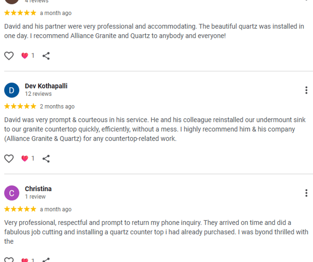313x262 pixels.
Task: Click the "2 months ago" timestamp
Action: (57, 106)
